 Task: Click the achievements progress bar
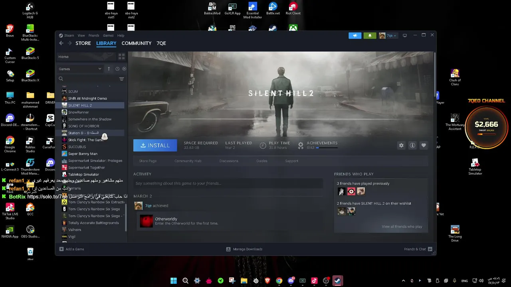[x=327, y=148]
